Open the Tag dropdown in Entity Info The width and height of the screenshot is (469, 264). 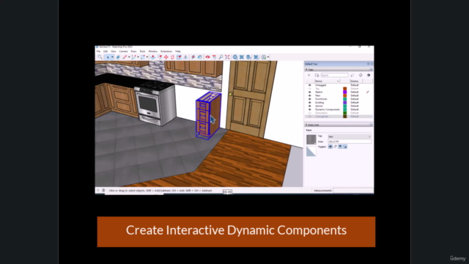point(350,136)
